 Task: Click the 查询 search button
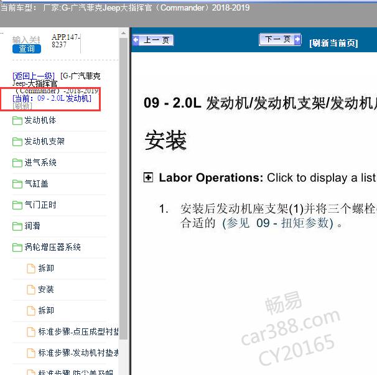[27, 49]
